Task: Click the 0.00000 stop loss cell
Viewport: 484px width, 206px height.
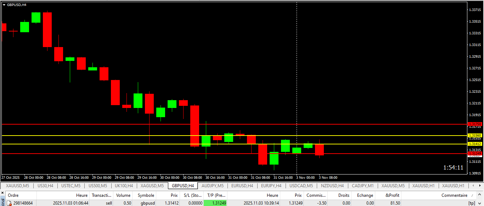Action: click(x=191, y=203)
